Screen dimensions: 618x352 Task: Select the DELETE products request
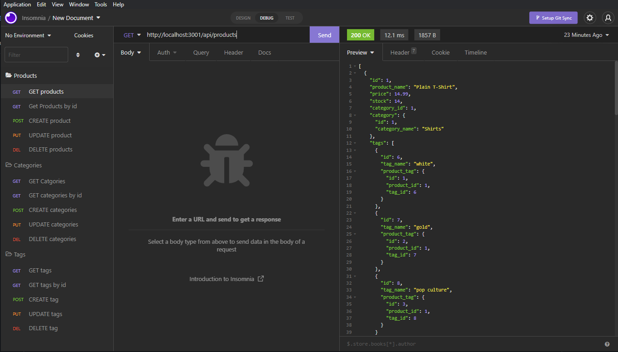click(x=50, y=149)
